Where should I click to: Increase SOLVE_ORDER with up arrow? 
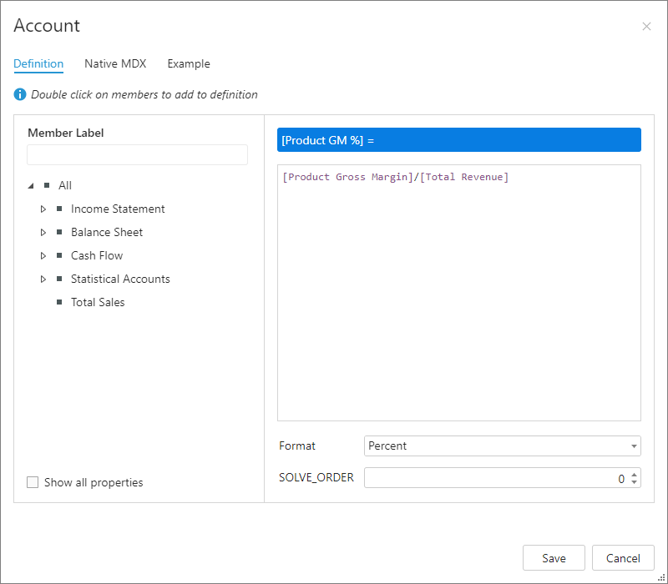tap(635, 475)
